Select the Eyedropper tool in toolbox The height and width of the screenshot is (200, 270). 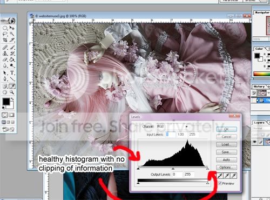tap(12, 86)
